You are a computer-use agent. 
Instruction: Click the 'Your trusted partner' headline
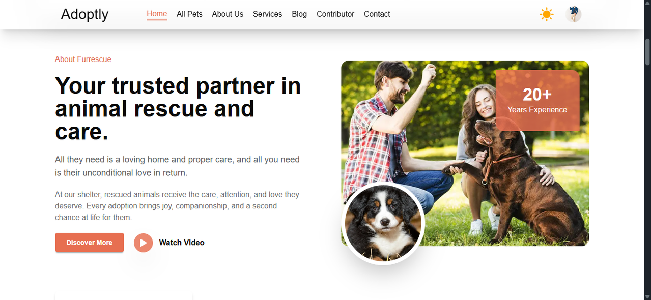[178, 108]
